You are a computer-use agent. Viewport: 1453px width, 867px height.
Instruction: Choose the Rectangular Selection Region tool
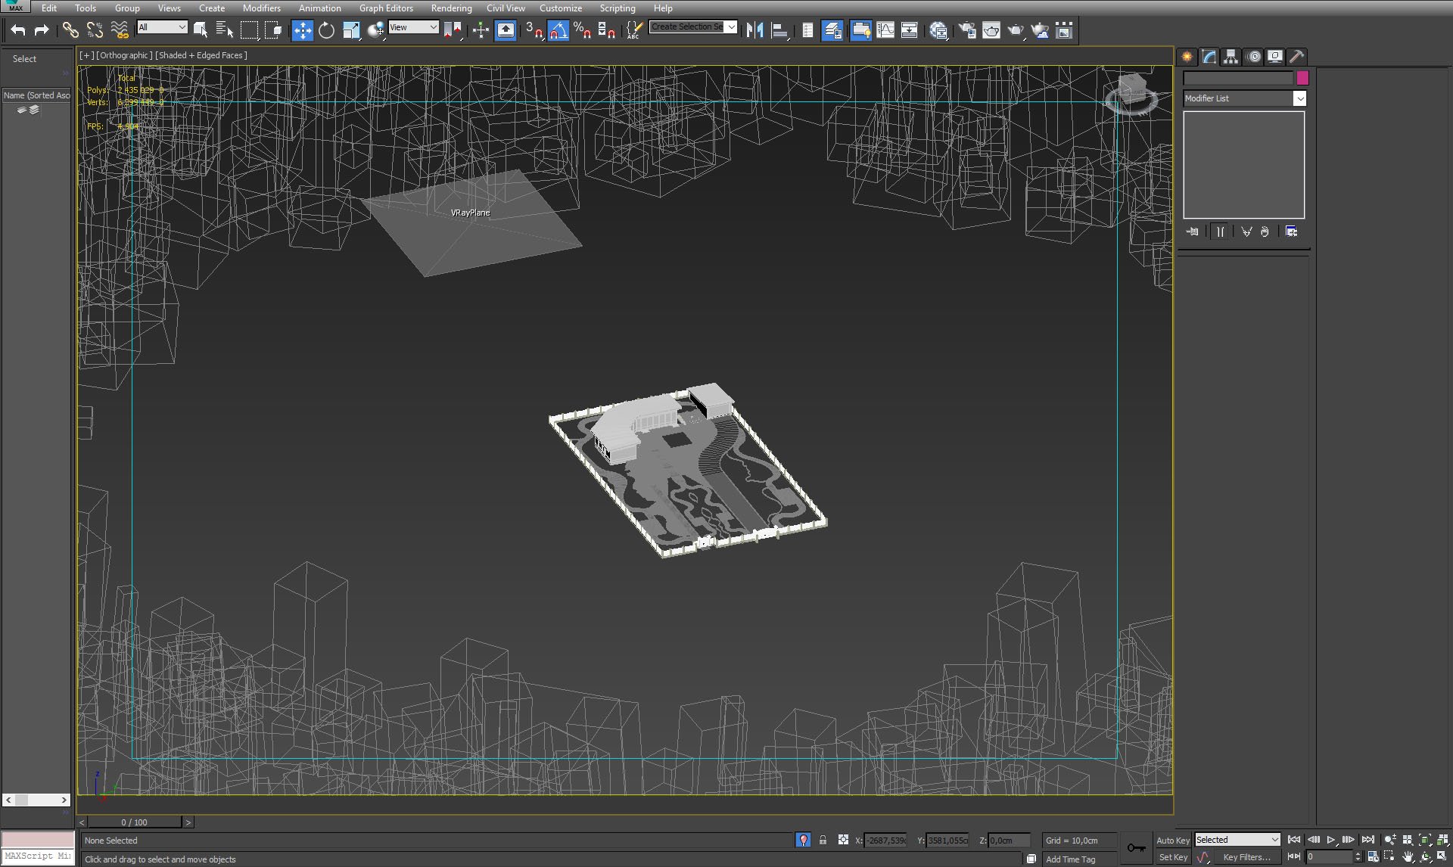point(249,30)
